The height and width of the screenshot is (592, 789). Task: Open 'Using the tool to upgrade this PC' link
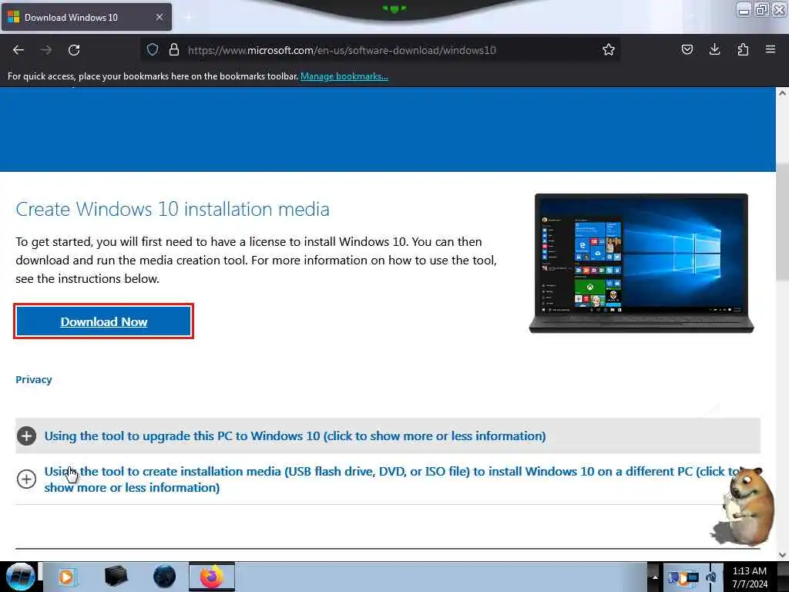(x=295, y=436)
